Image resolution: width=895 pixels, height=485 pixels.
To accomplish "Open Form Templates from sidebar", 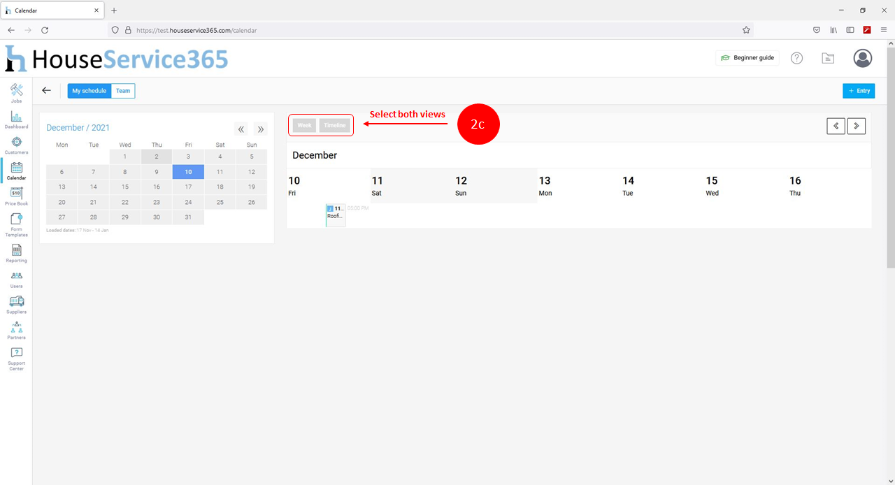I will [17, 225].
